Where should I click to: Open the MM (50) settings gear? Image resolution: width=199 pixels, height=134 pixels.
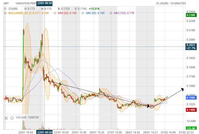83,13
